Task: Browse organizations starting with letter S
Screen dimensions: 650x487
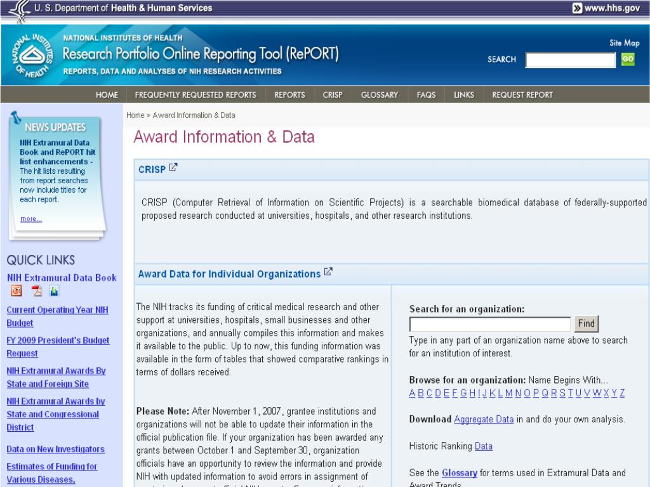Action: [x=562, y=393]
